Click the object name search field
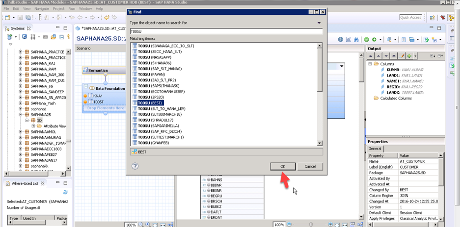The height and width of the screenshot is (227, 463). point(226,31)
